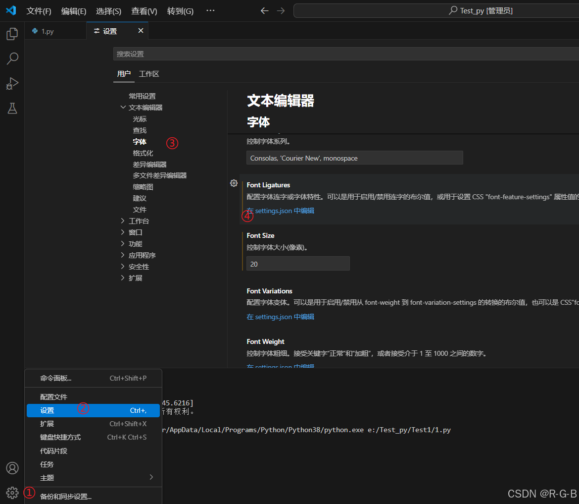This screenshot has width=579, height=504.
Task: Choose 键盘快捷方式 from the Manage menu
Action: [93, 437]
